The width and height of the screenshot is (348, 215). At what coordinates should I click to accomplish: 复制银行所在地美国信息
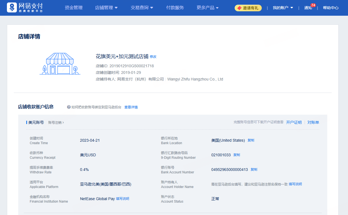point(250,140)
